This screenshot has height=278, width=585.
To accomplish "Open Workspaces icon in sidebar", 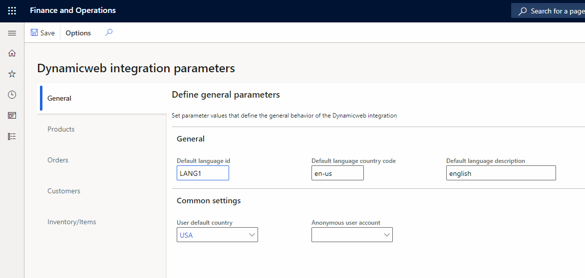I will click(12, 116).
